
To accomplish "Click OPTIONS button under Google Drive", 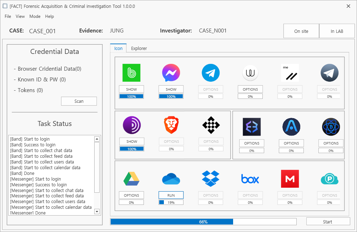I will [x=131, y=195].
